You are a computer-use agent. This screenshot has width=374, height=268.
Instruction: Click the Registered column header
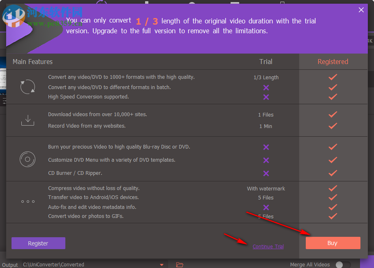[333, 62]
